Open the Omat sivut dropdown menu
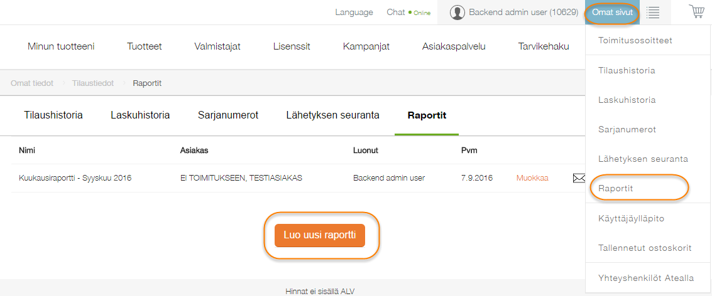This screenshot has height=296, width=712. click(x=611, y=12)
